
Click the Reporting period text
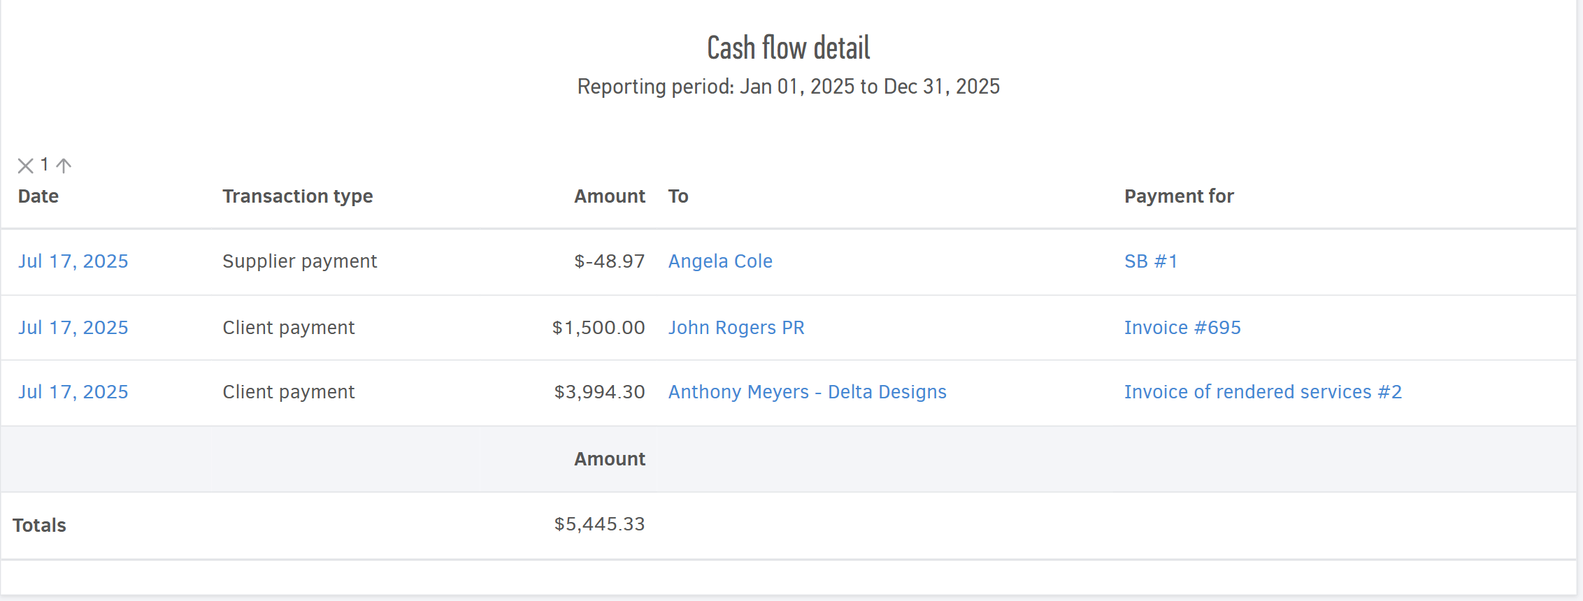point(788,87)
